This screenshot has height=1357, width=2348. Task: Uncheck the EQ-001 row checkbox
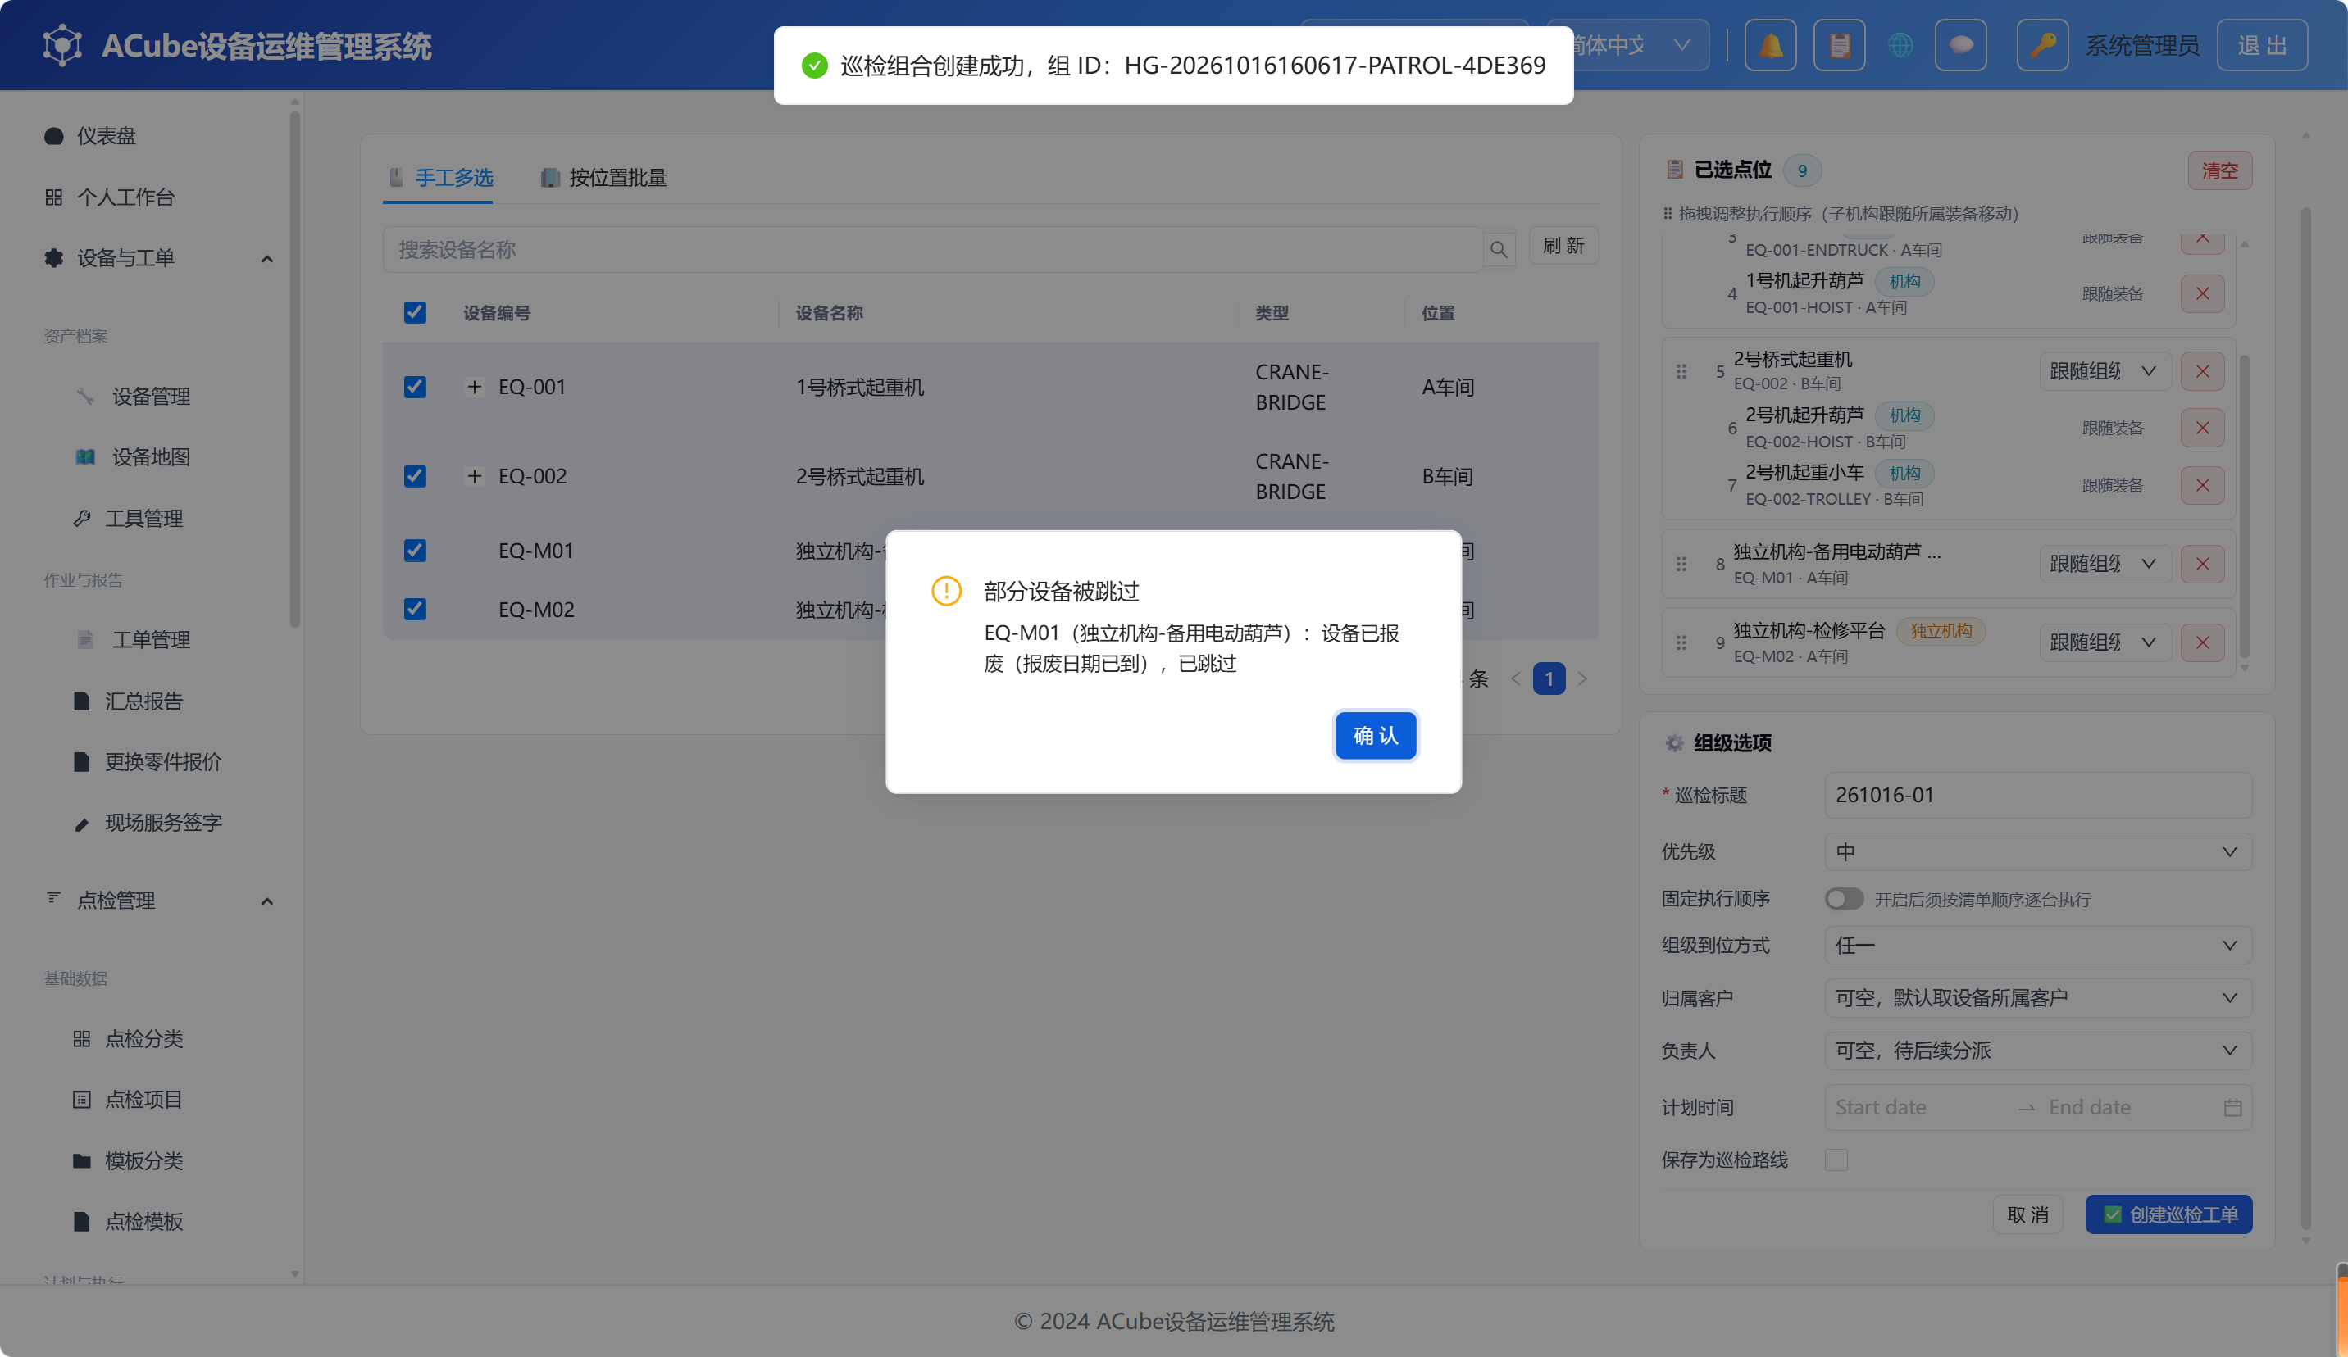click(x=415, y=387)
